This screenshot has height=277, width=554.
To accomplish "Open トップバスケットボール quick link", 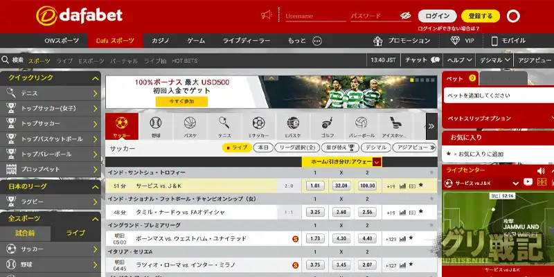I will point(51,139).
